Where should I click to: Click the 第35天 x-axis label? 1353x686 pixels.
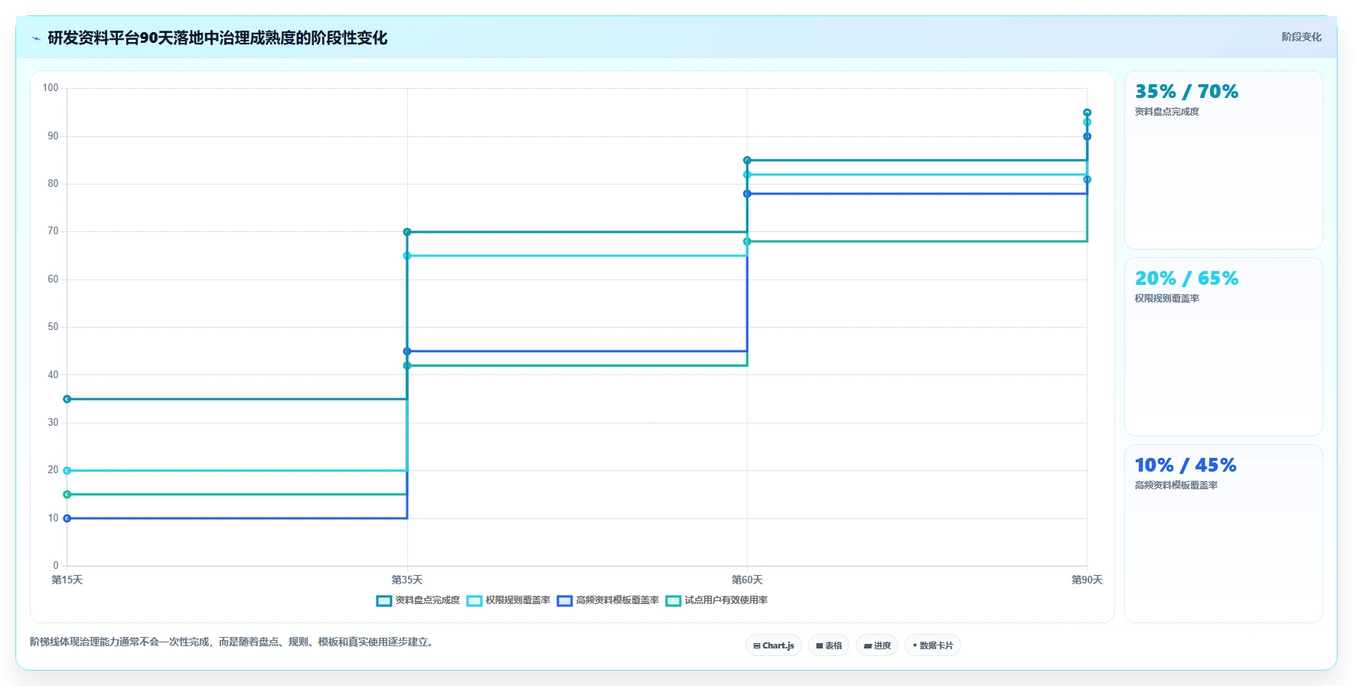coord(407,580)
